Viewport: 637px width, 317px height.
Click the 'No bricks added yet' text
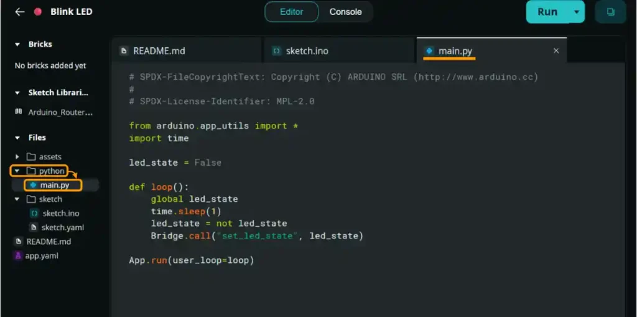50,65
